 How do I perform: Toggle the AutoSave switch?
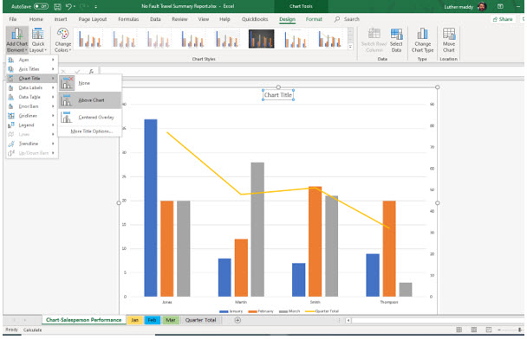point(41,6)
